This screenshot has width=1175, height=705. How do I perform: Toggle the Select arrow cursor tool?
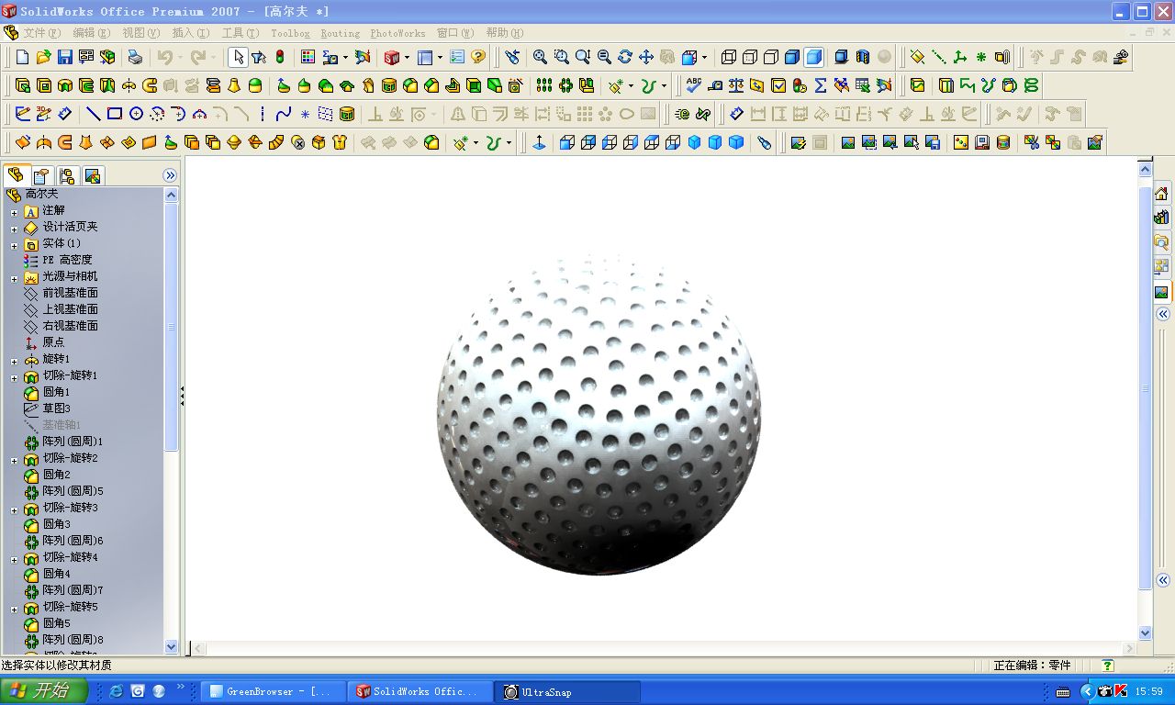(238, 57)
